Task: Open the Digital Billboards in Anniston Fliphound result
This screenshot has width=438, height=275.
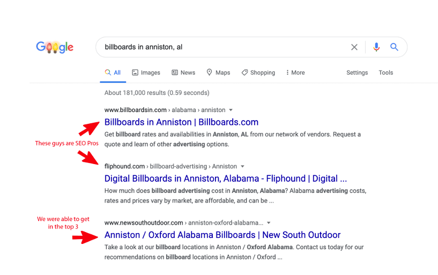Action: point(225,179)
